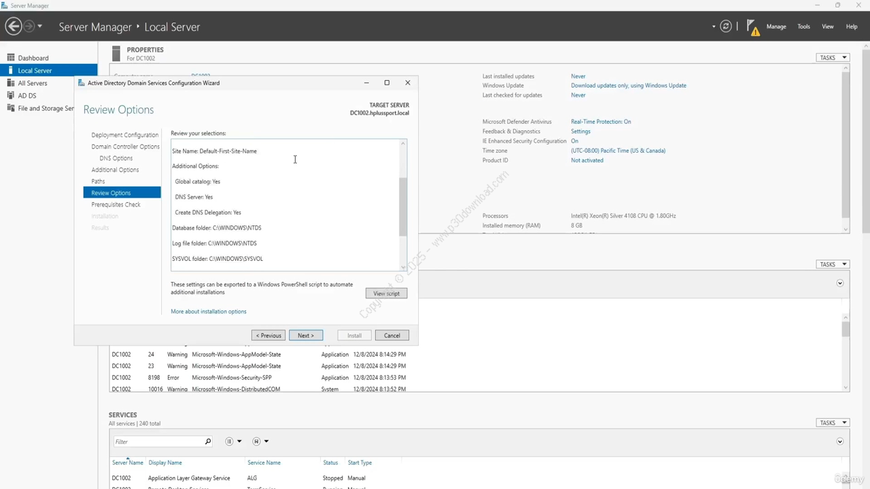
Task: Click the AD DS sidebar icon
Action: 10,96
